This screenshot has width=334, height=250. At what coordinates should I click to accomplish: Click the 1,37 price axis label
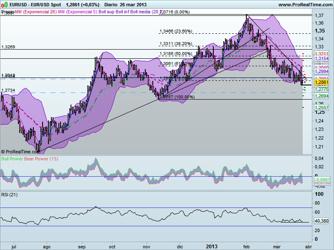[x=319, y=15]
